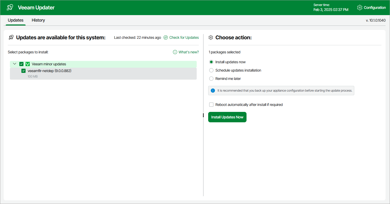The image size is (390, 204).
Task: Click the version number v. 10.1.0.1040
Action: coord(376,20)
